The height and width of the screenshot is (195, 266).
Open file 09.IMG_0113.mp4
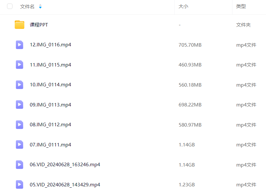pos(50,105)
